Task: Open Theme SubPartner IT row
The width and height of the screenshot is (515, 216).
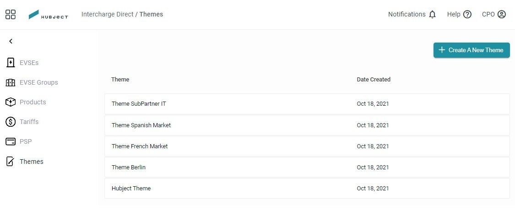Action: coord(307,104)
